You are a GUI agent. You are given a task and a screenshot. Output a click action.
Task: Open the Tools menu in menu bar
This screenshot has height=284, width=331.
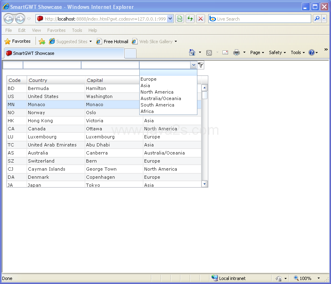pos(77,30)
